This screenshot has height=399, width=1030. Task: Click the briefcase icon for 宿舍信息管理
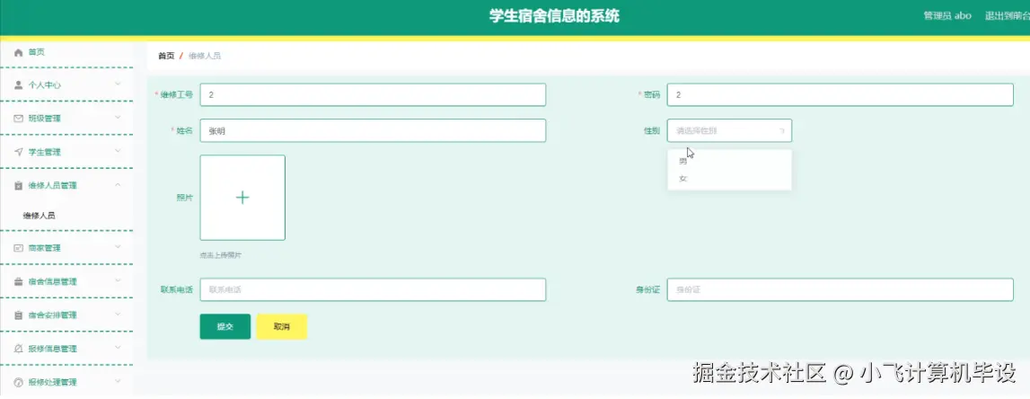click(x=18, y=281)
